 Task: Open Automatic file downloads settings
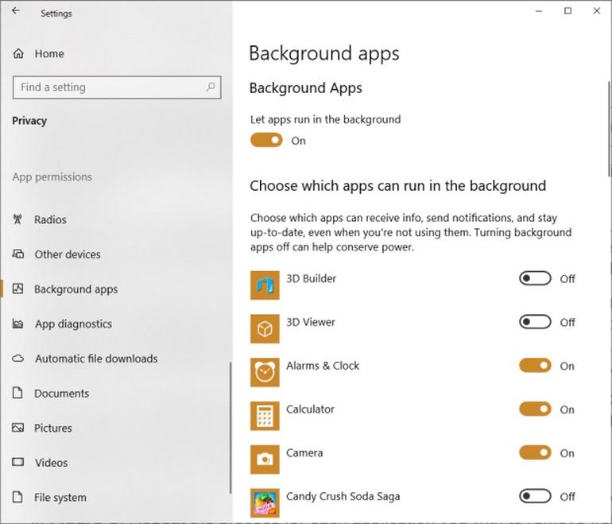(x=116, y=359)
